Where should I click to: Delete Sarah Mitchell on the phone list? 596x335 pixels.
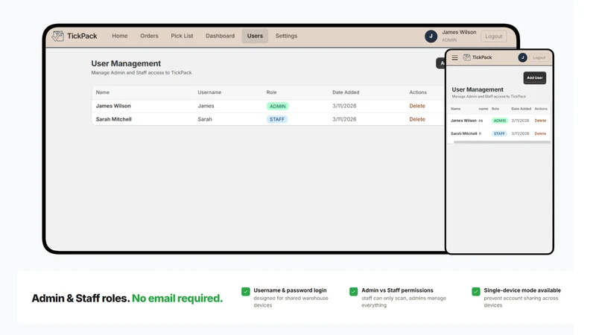click(540, 134)
